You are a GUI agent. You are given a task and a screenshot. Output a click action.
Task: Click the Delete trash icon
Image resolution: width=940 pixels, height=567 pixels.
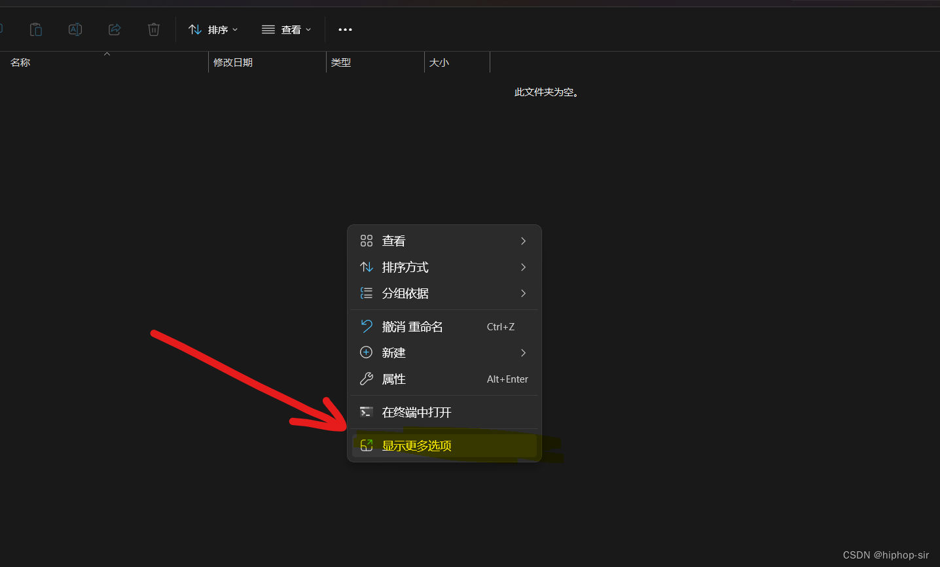154,29
